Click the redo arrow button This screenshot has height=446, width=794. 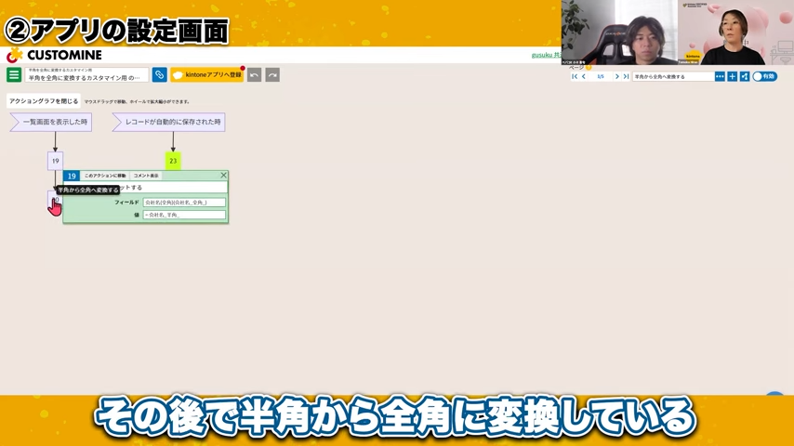point(272,75)
